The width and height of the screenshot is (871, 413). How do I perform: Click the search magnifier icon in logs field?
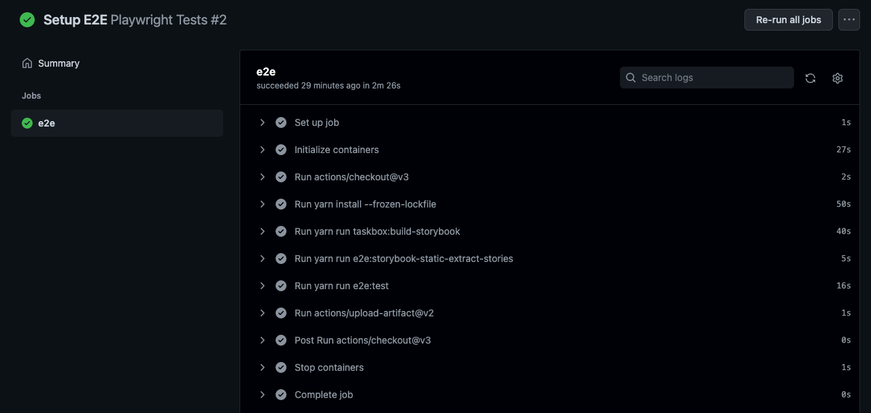(631, 78)
